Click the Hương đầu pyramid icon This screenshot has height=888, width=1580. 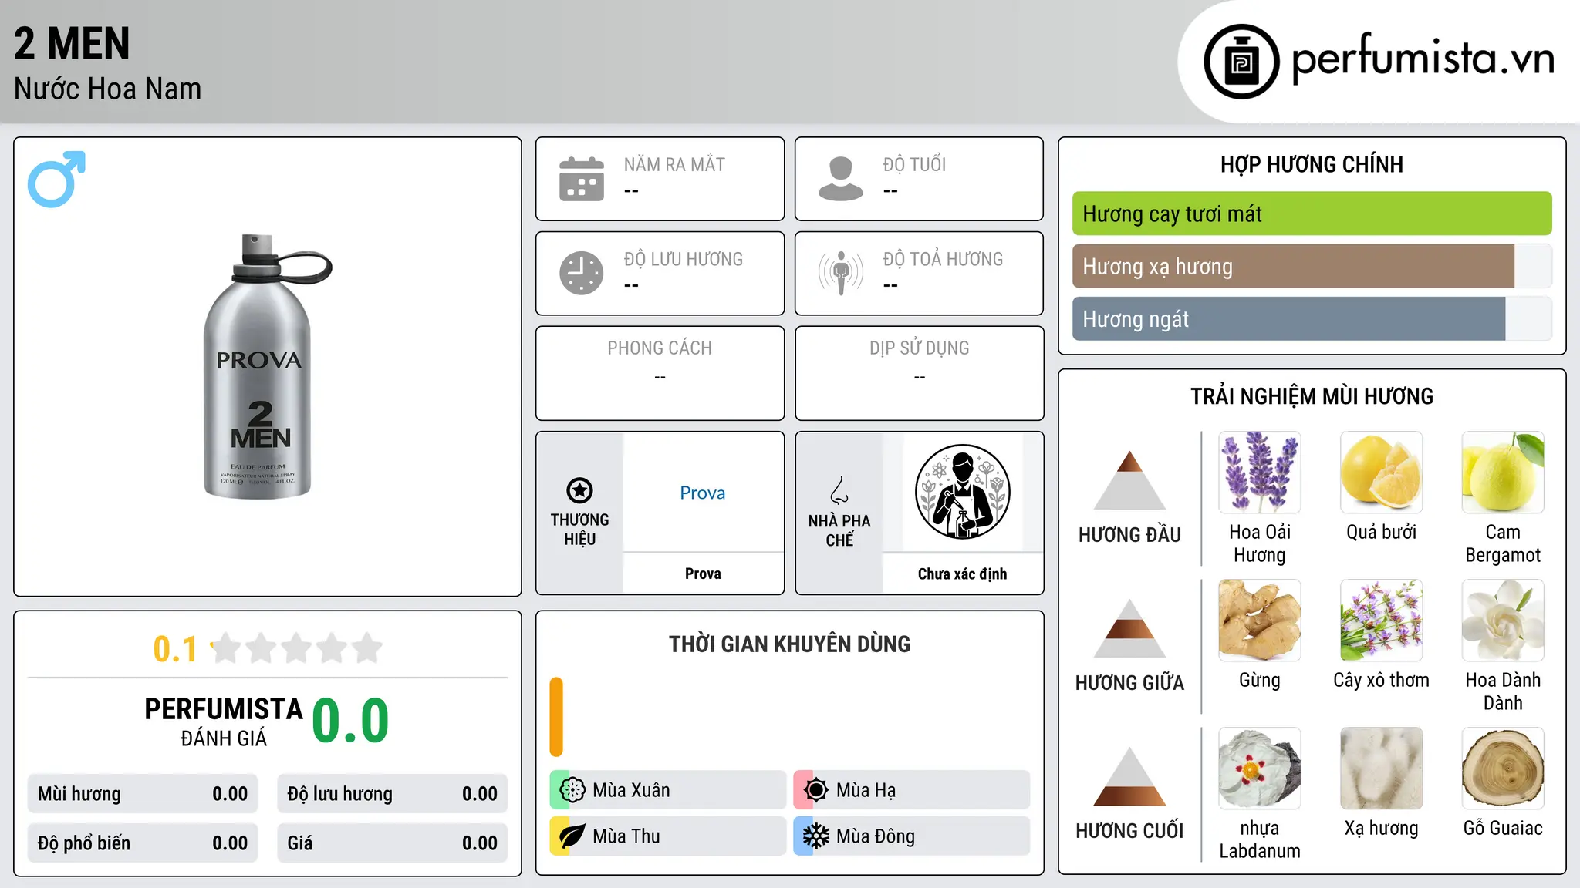coord(1129,479)
